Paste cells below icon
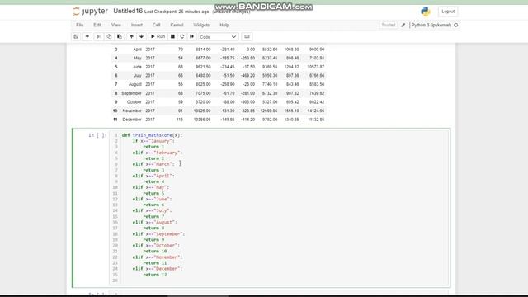The width and height of the screenshot is (528, 297). point(119,36)
